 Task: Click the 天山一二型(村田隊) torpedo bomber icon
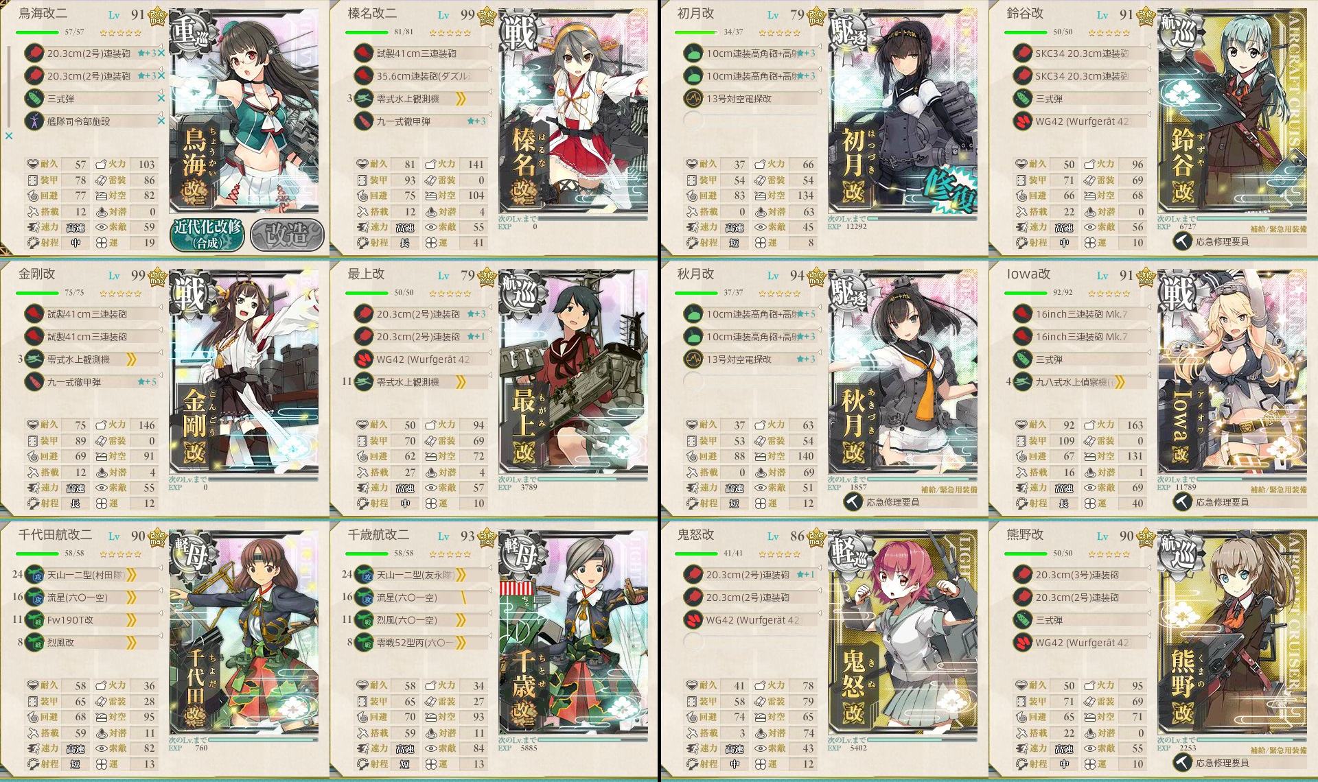(34, 575)
